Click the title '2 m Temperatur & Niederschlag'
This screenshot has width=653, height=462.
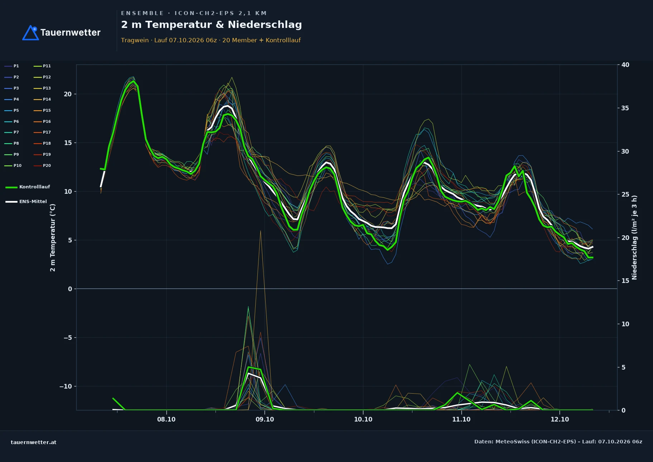(x=211, y=24)
